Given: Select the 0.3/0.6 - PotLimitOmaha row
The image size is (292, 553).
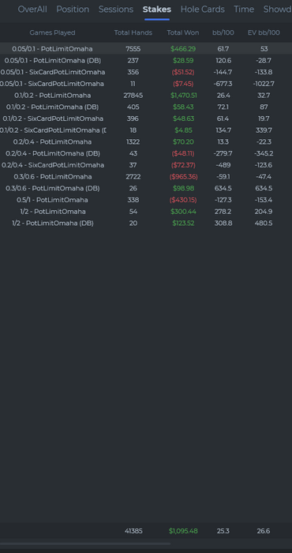Looking at the screenshot, I should click(x=146, y=177).
